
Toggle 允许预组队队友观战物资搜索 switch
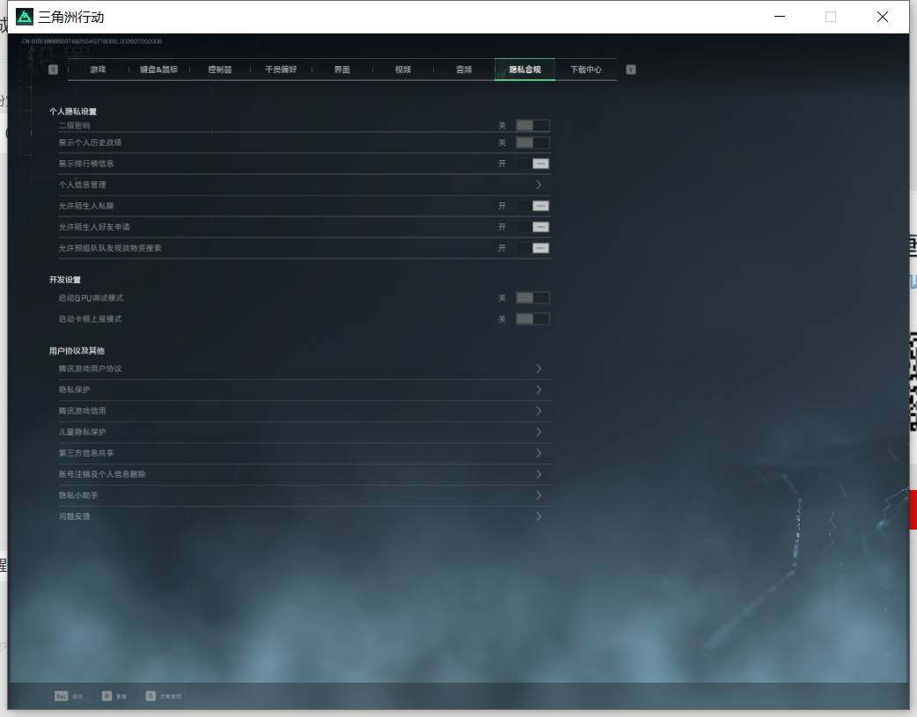(x=532, y=248)
